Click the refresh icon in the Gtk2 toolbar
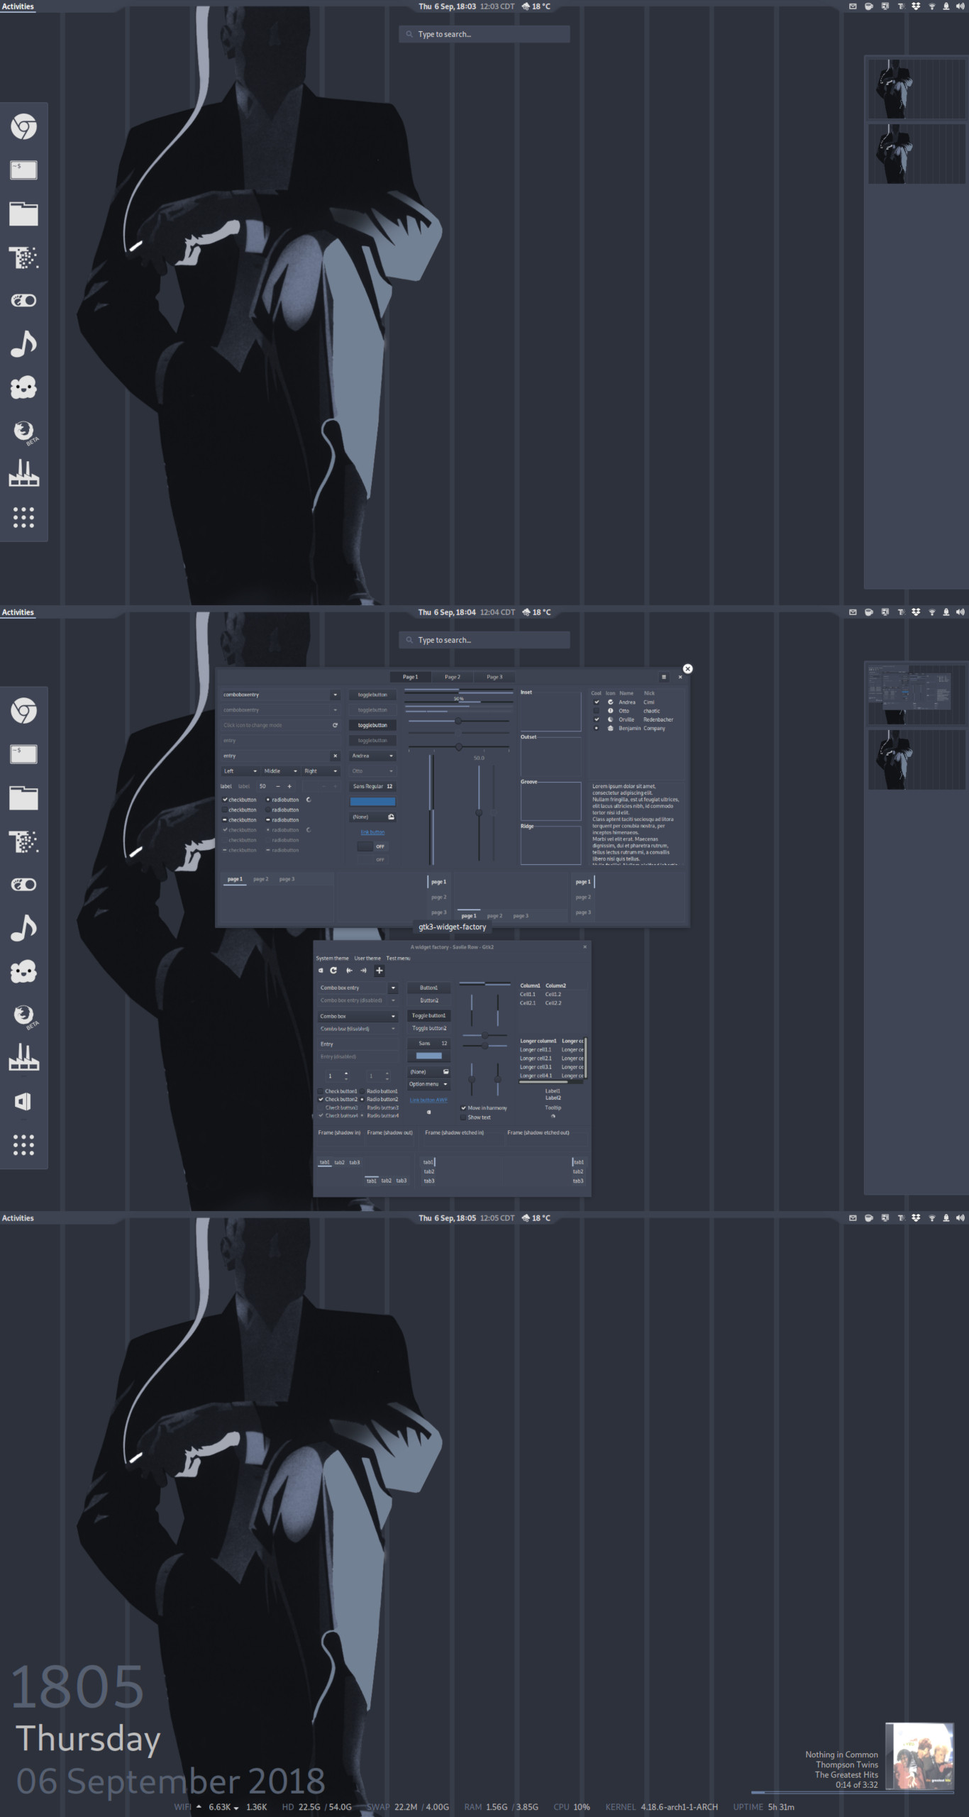 (x=333, y=970)
